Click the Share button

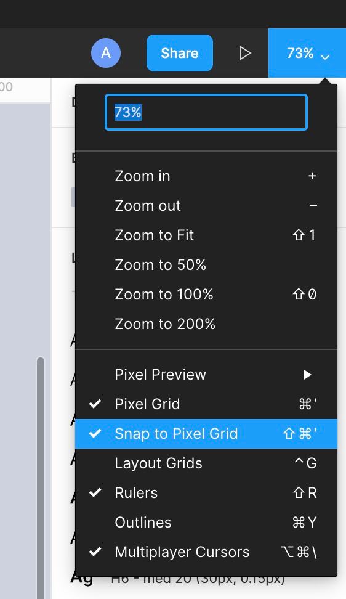click(x=180, y=53)
